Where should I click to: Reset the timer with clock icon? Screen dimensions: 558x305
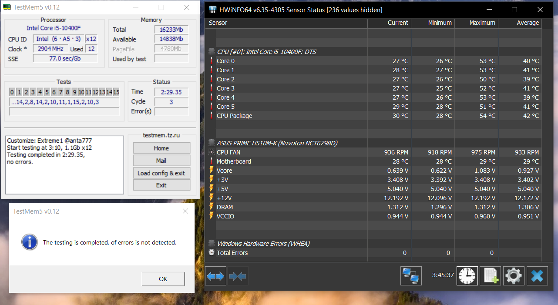[x=467, y=276]
